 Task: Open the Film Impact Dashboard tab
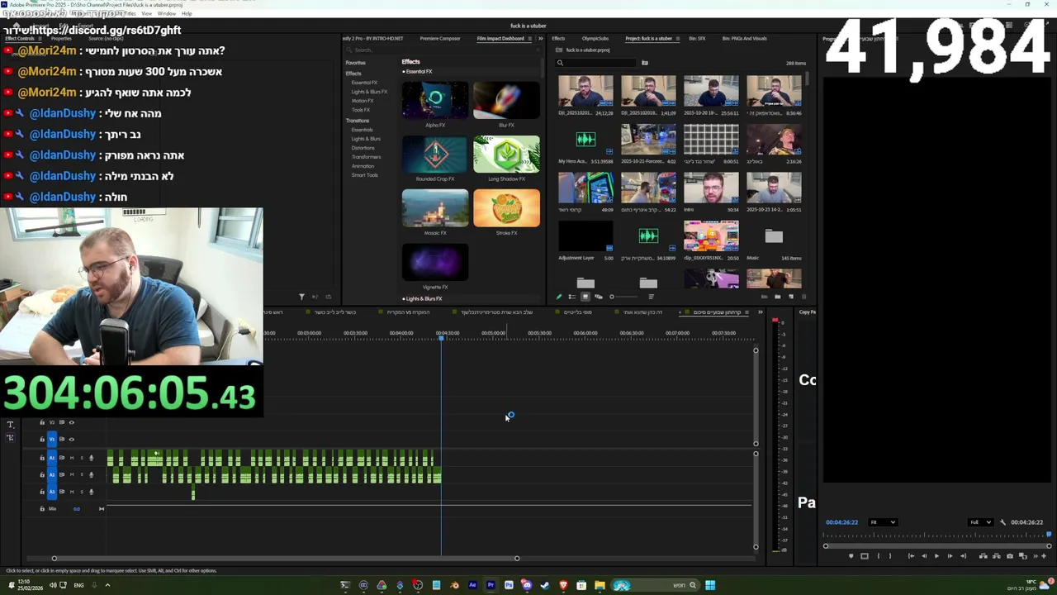tap(500, 39)
